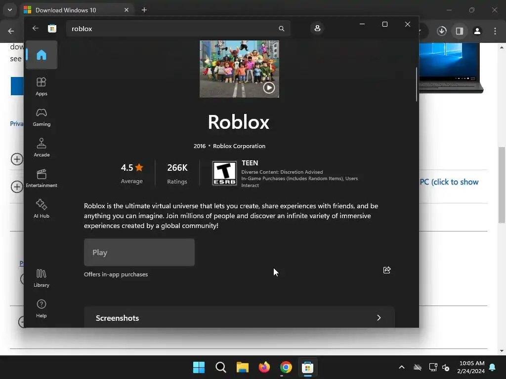Open Chrome profile avatar
The width and height of the screenshot is (506, 379).
pyautogui.click(x=477, y=31)
